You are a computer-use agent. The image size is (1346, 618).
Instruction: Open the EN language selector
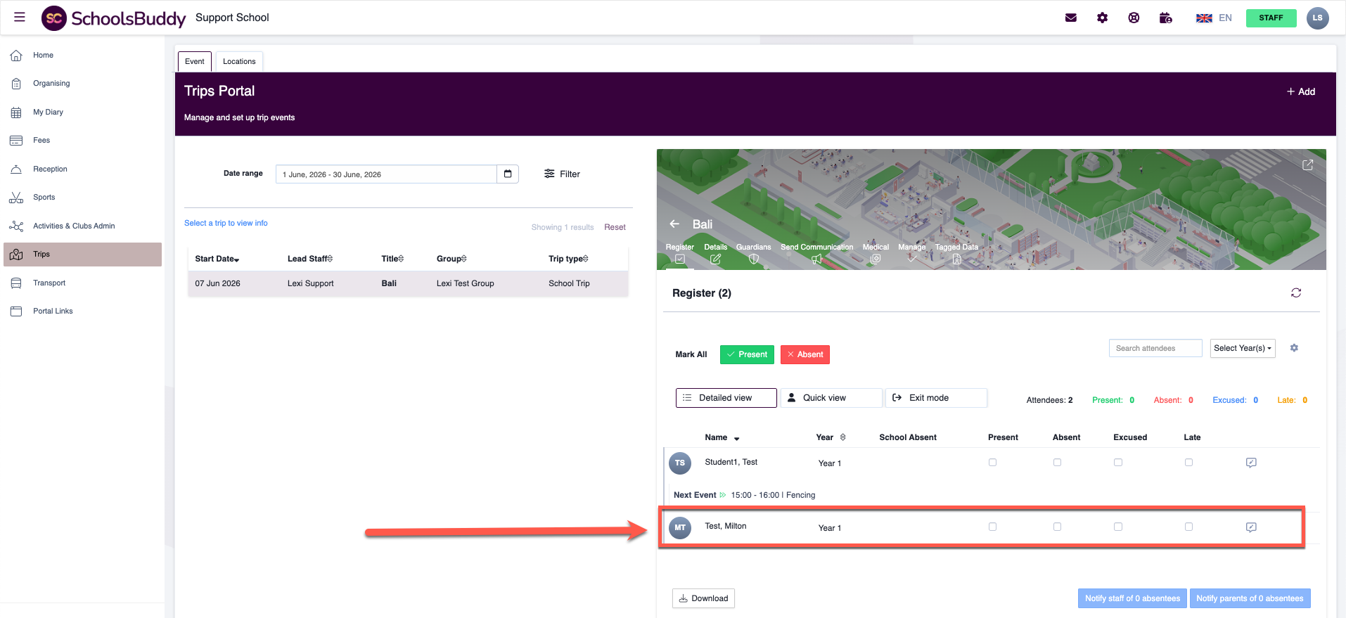click(x=1214, y=18)
